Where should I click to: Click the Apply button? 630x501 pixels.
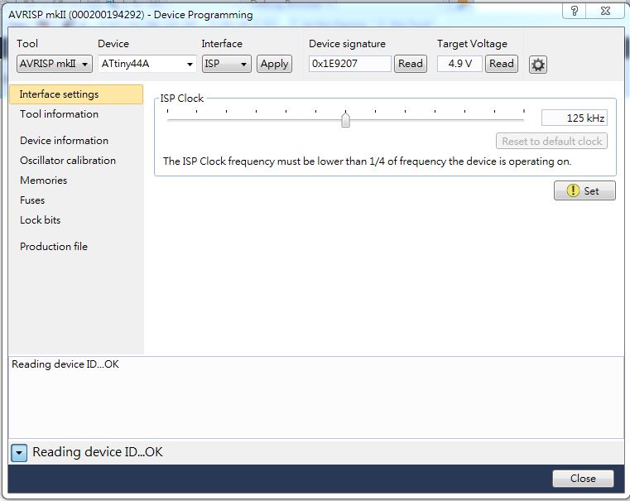[x=274, y=64]
